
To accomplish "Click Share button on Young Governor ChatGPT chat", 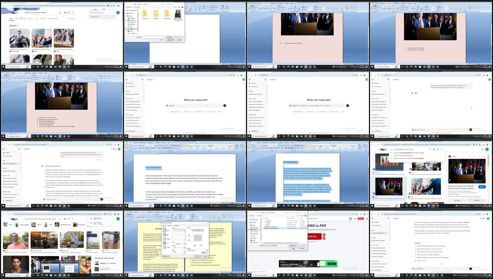I will 113,149.
